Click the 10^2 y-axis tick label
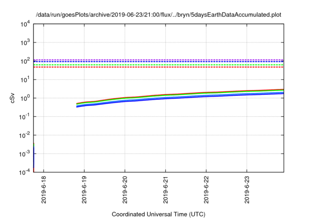313x219 pixels. [25, 61]
